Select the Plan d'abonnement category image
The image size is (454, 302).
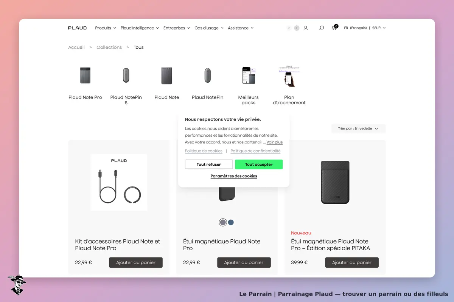(x=289, y=75)
